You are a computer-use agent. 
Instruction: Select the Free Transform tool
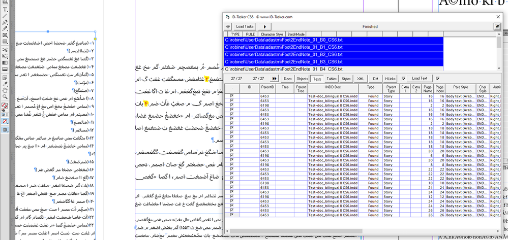5,56
